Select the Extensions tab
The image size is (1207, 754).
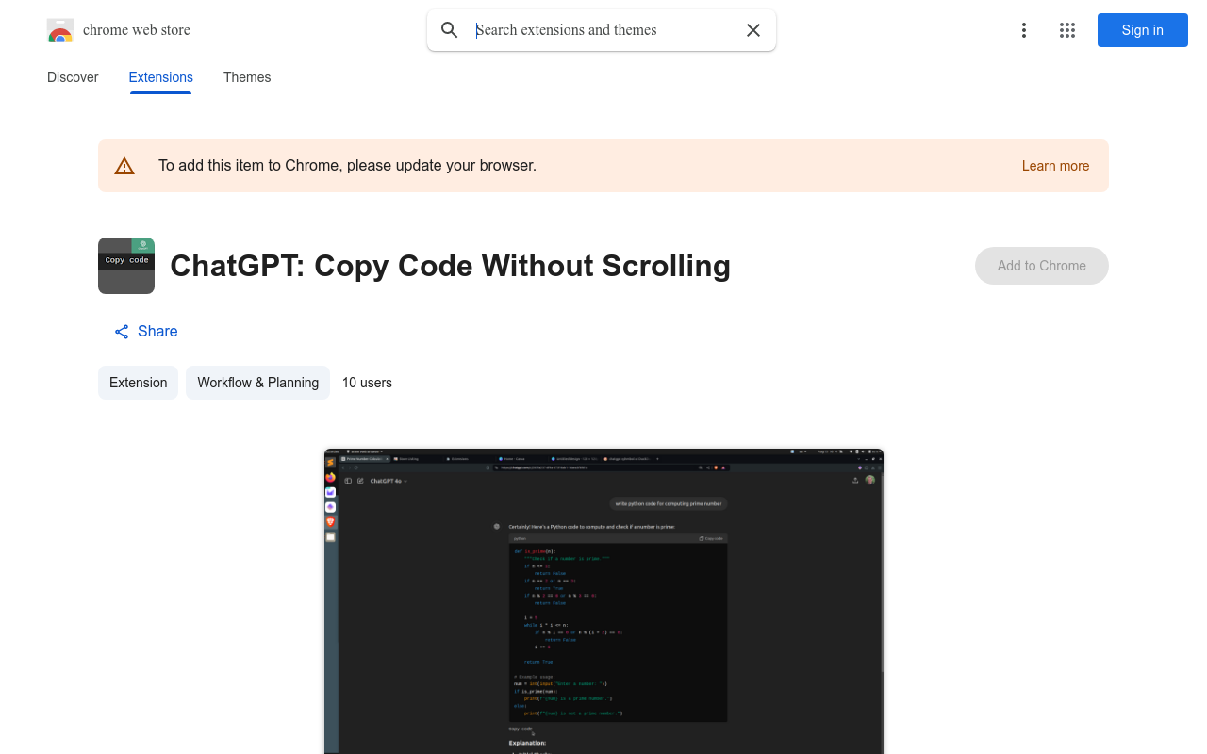(x=160, y=77)
